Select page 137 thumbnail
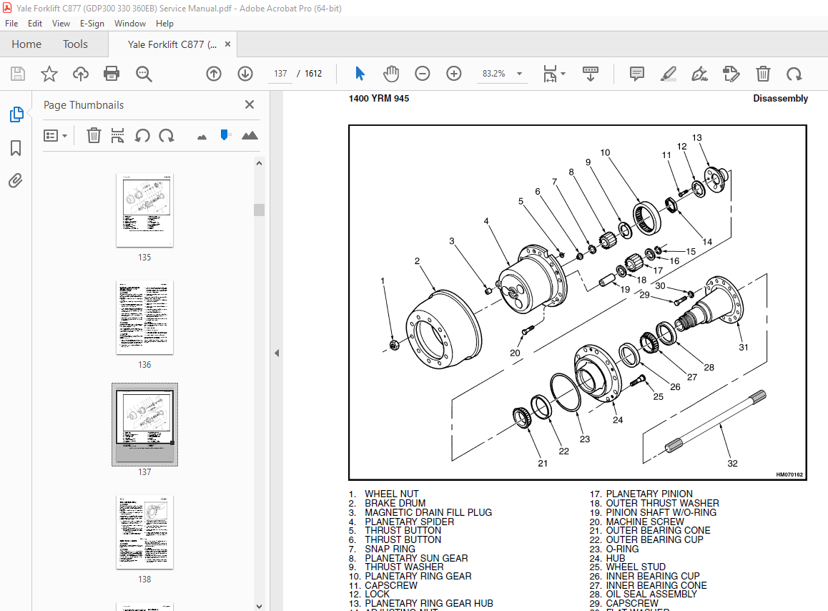This screenshot has height=611, width=828. 144,424
